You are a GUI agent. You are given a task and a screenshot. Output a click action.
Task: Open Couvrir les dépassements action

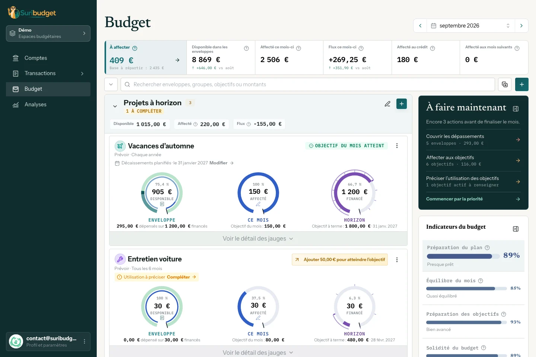tap(473, 139)
